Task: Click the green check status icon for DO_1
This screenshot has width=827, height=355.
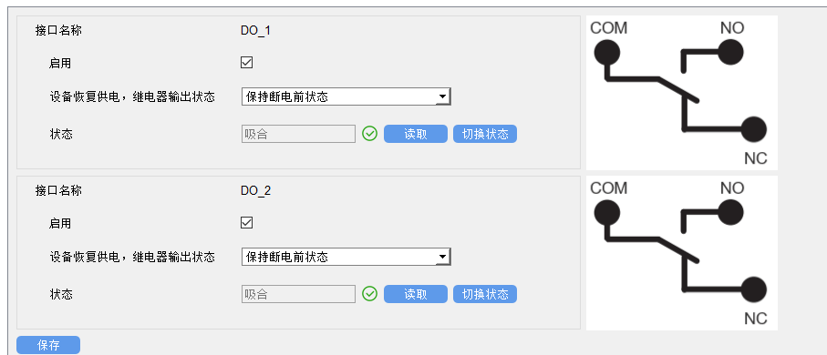Action: click(369, 134)
